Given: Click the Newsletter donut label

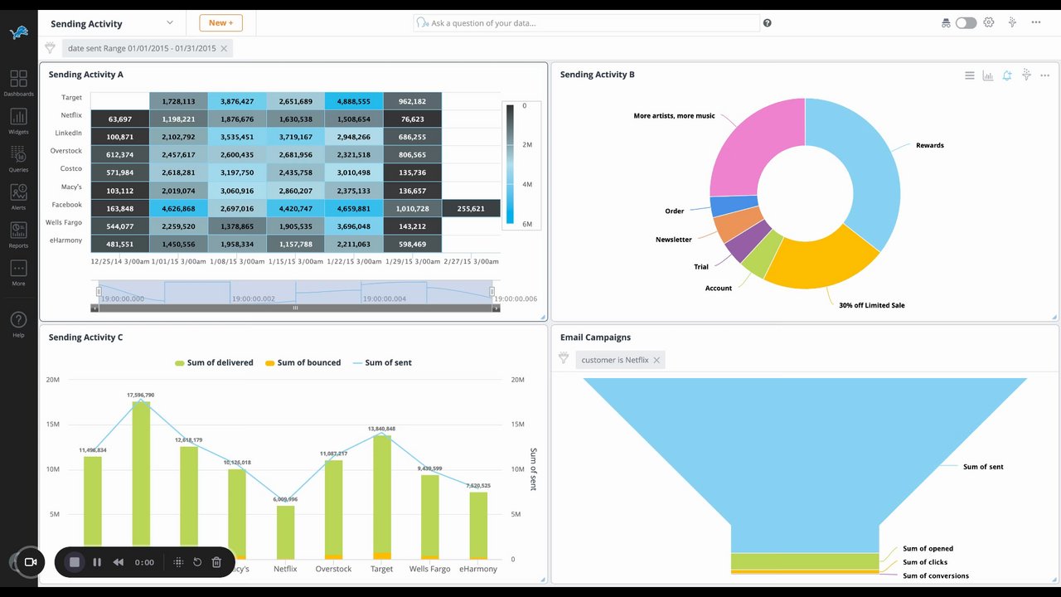Looking at the screenshot, I should [x=674, y=240].
